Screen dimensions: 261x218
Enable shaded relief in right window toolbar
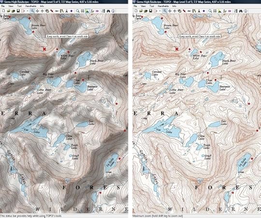point(220,11)
